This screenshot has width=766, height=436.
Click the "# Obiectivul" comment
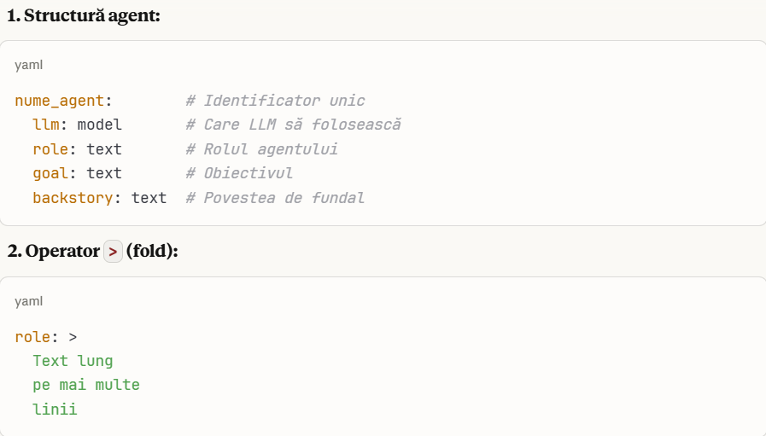pos(239,173)
